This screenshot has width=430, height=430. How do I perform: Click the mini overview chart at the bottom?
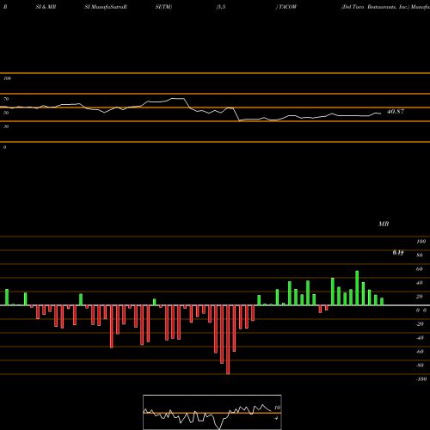(212, 412)
